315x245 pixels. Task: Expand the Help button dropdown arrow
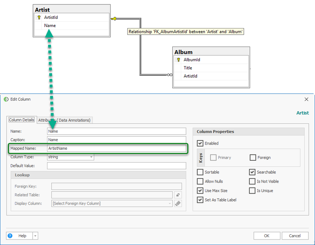coord(35,236)
